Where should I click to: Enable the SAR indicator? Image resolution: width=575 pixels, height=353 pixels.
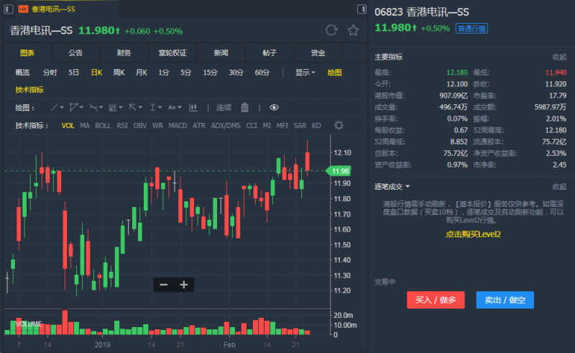300,126
